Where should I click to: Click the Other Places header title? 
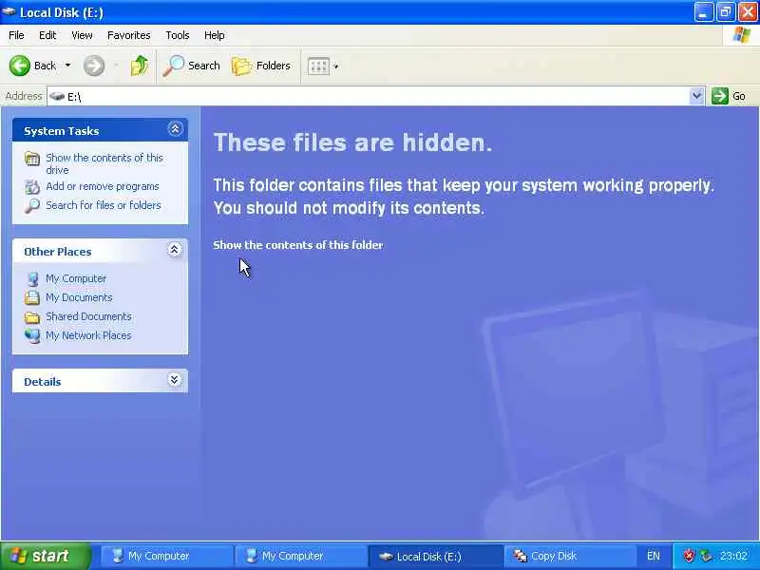click(x=58, y=252)
